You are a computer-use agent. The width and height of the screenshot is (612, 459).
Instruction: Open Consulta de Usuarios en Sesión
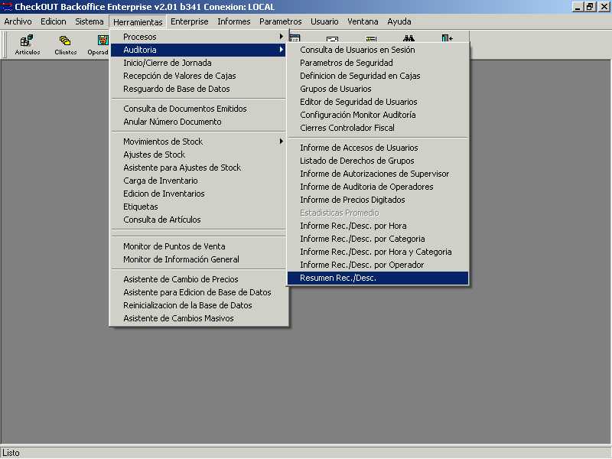click(378, 50)
